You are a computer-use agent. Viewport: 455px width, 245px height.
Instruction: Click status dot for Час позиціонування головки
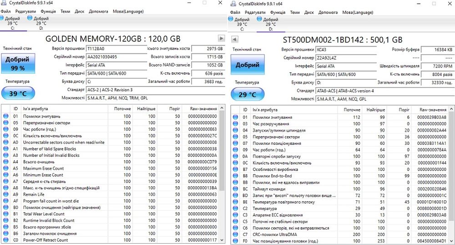coord(235,241)
